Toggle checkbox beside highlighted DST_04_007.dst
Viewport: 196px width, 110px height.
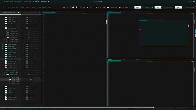(x=6, y=37)
